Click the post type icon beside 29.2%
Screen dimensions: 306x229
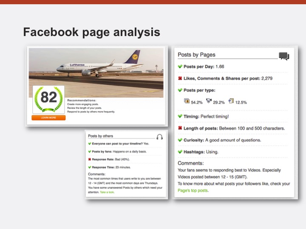tap(208, 101)
